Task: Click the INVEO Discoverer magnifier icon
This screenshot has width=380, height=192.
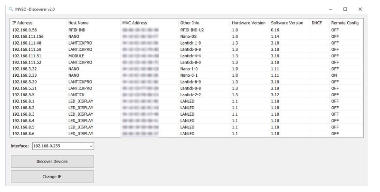Action: (11, 9)
